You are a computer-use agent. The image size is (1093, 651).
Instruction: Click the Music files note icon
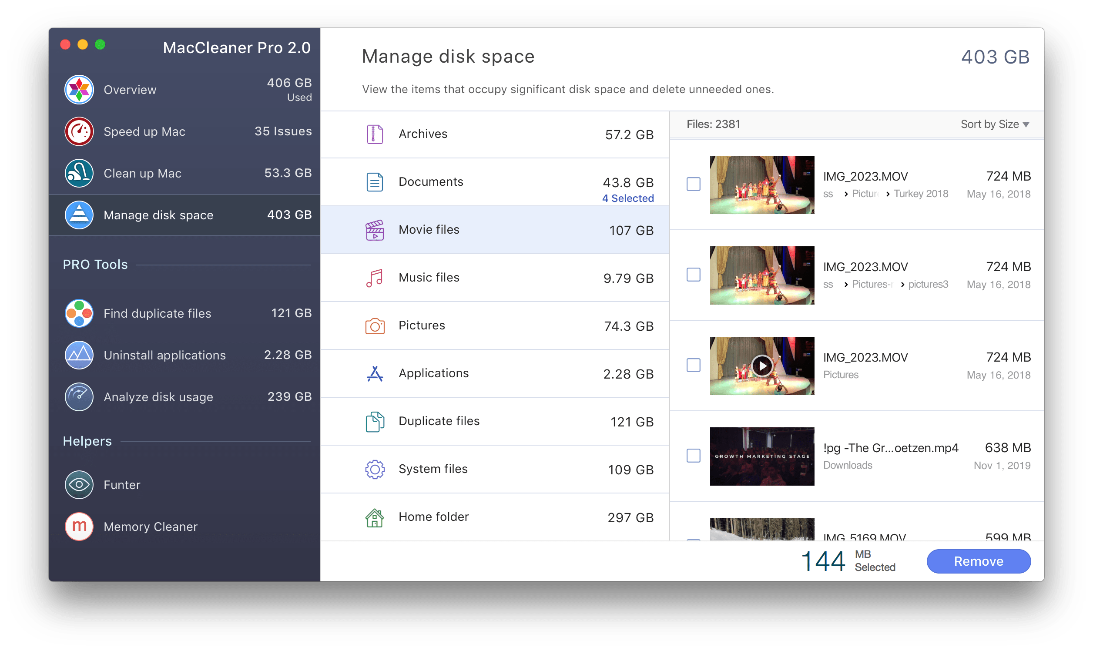coord(375,278)
